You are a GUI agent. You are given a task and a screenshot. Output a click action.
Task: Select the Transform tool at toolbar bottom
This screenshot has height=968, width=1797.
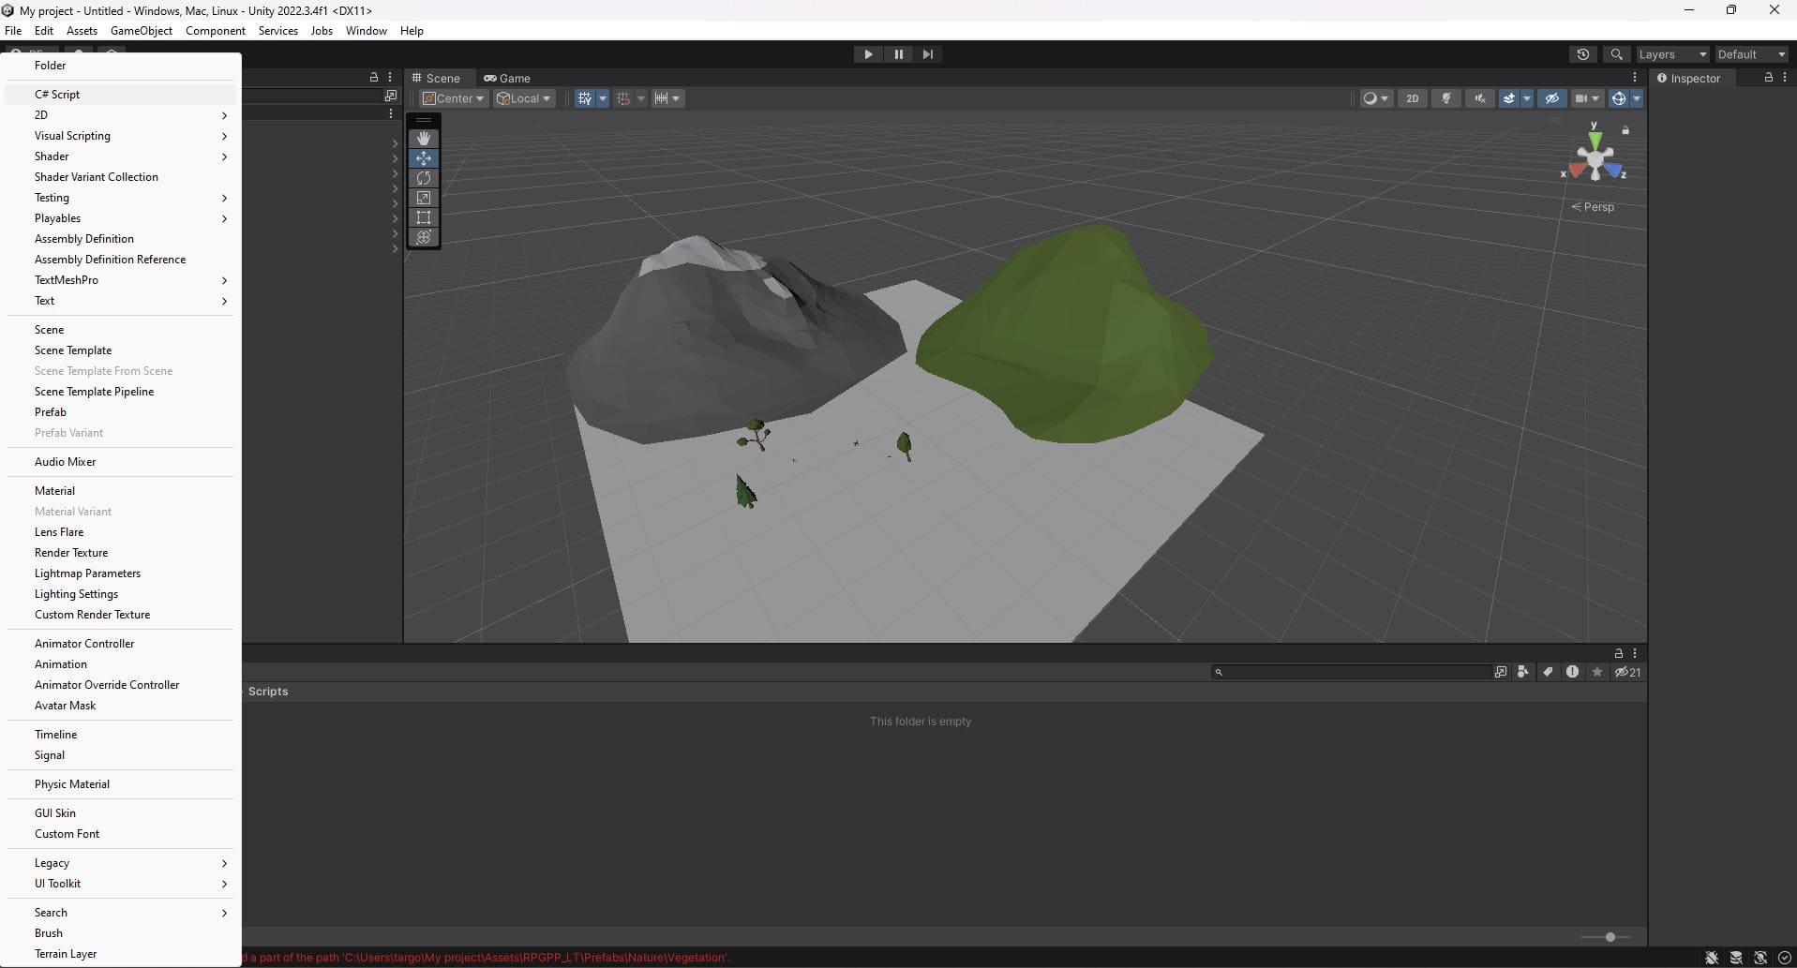pos(424,237)
